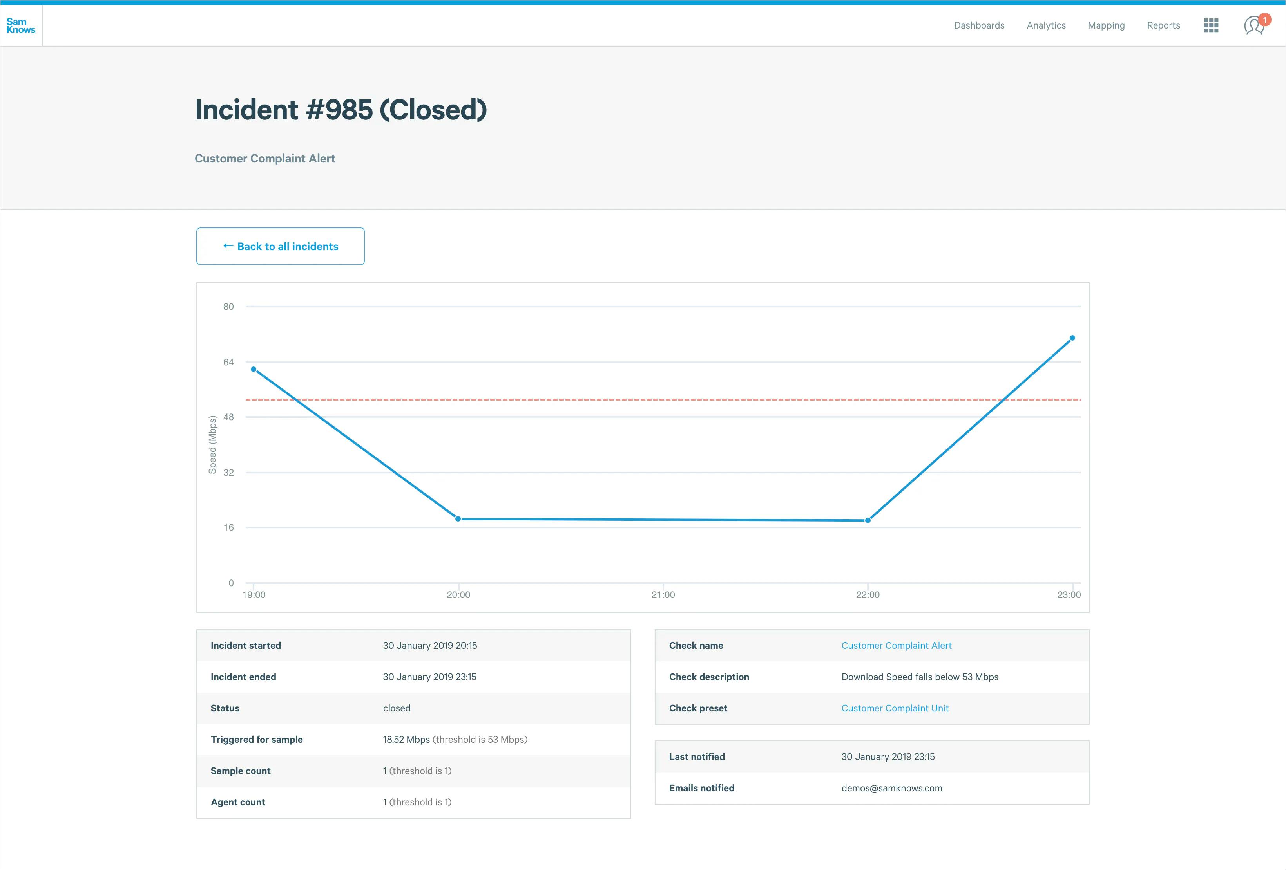The image size is (1286, 870).
Task: Click the Last notified date value
Action: (888, 756)
